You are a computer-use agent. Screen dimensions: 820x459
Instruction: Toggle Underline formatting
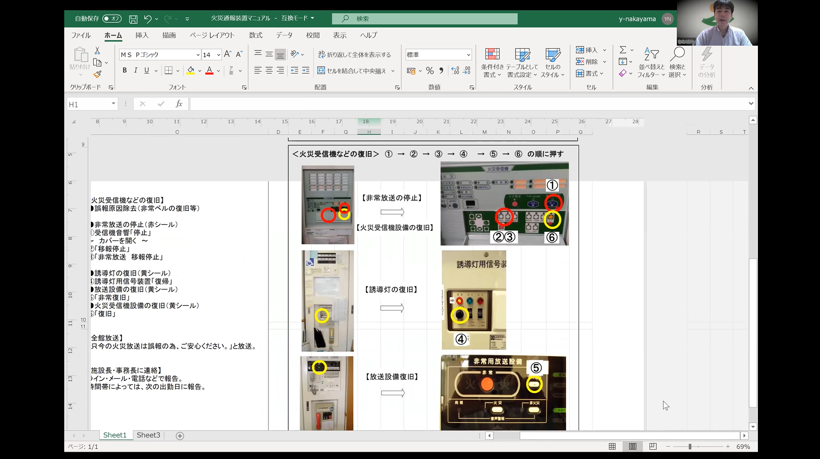(147, 71)
